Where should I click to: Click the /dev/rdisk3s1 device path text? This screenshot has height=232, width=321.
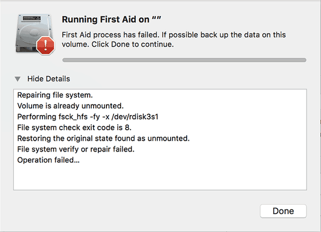pos(135,117)
